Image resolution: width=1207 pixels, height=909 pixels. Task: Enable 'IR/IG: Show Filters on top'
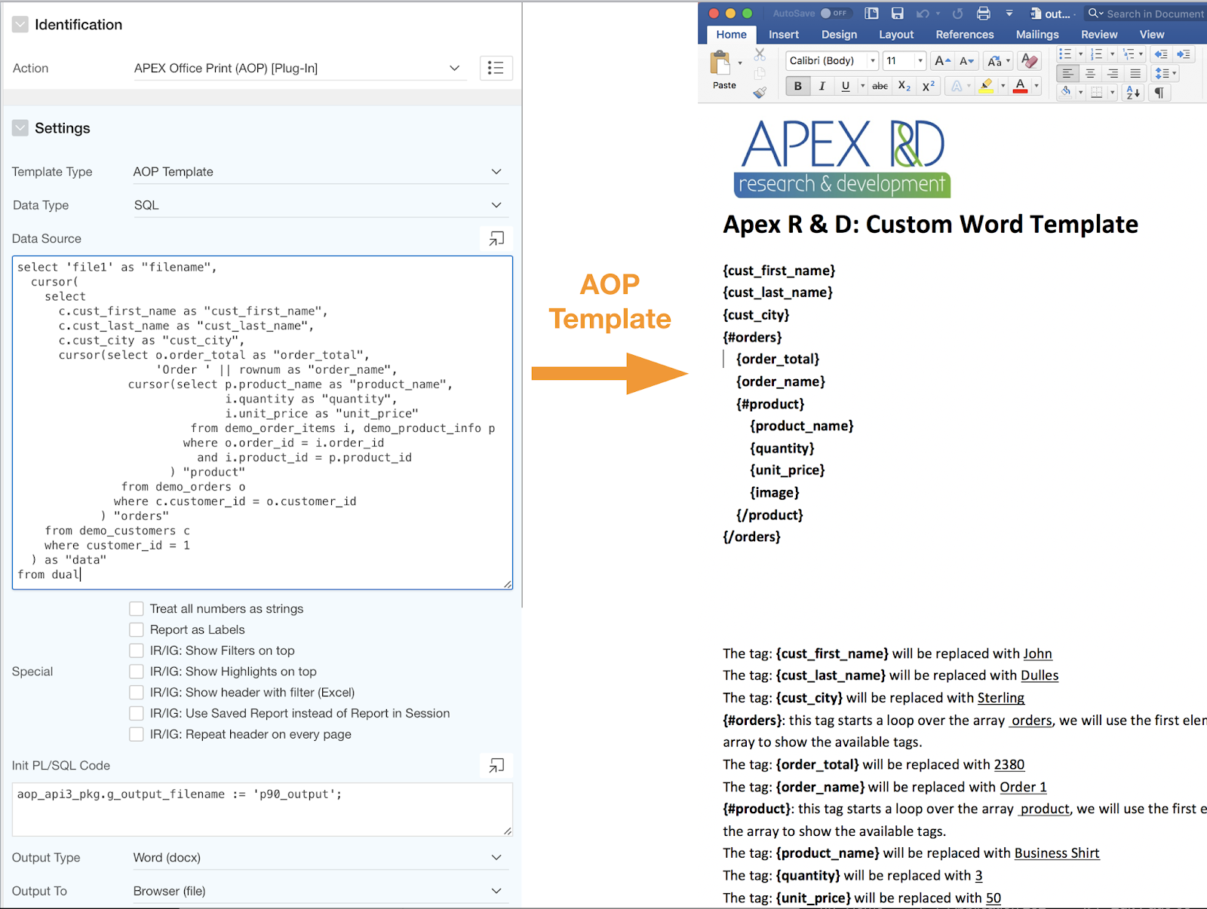(x=137, y=650)
